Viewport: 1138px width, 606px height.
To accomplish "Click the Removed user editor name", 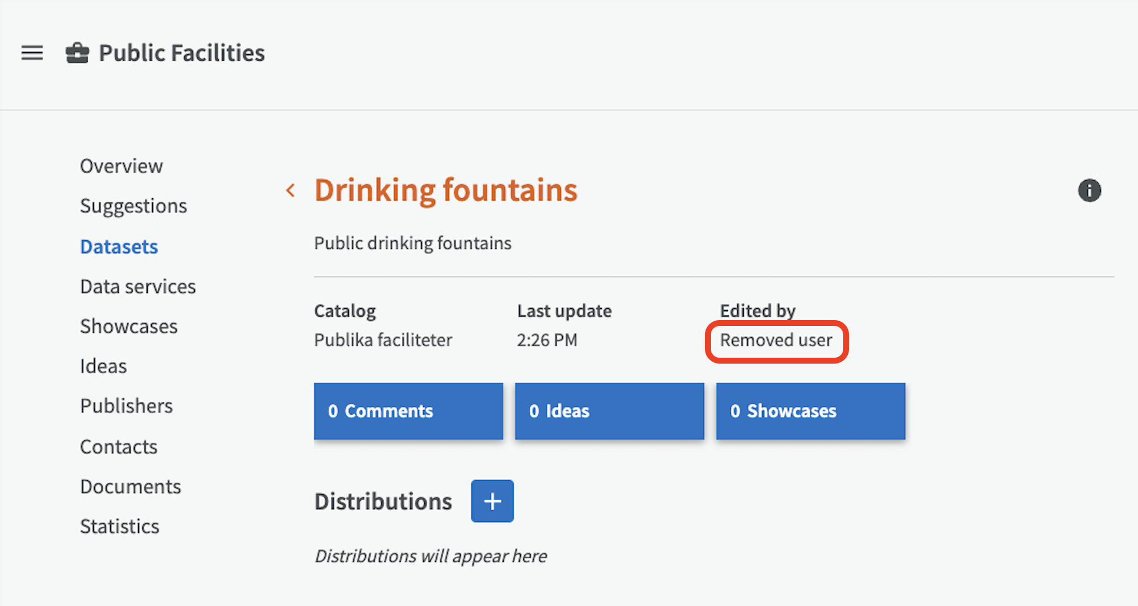I will [776, 340].
